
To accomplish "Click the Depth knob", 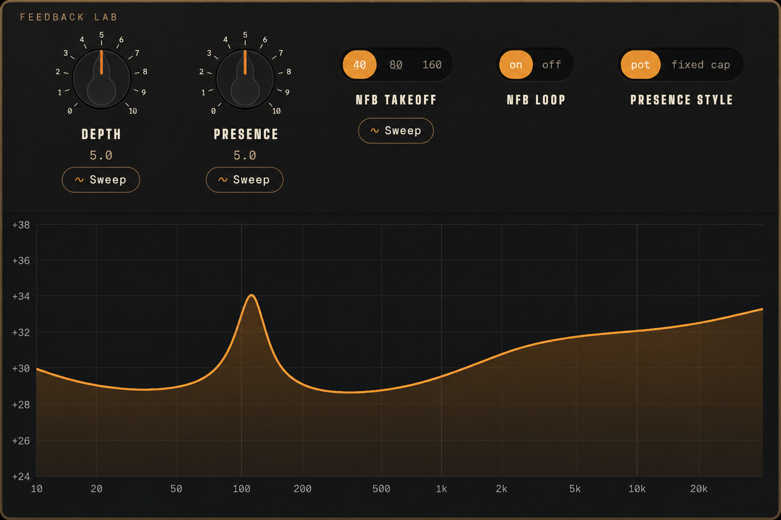I will pyautogui.click(x=102, y=79).
